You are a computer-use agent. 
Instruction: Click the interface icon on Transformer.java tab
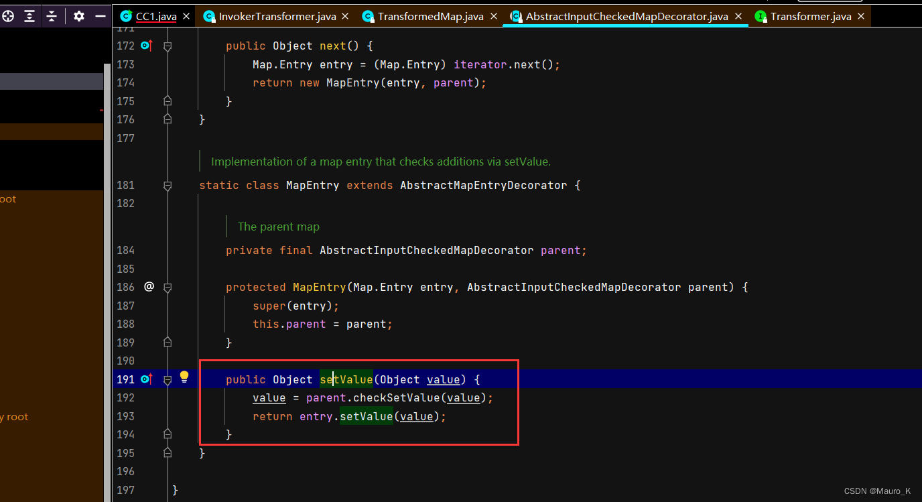coord(761,16)
